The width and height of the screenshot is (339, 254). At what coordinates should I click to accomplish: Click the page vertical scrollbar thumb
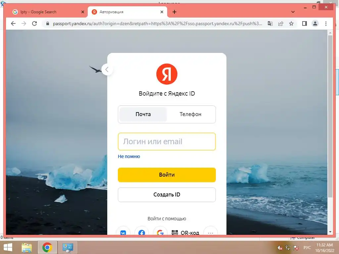(330, 116)
